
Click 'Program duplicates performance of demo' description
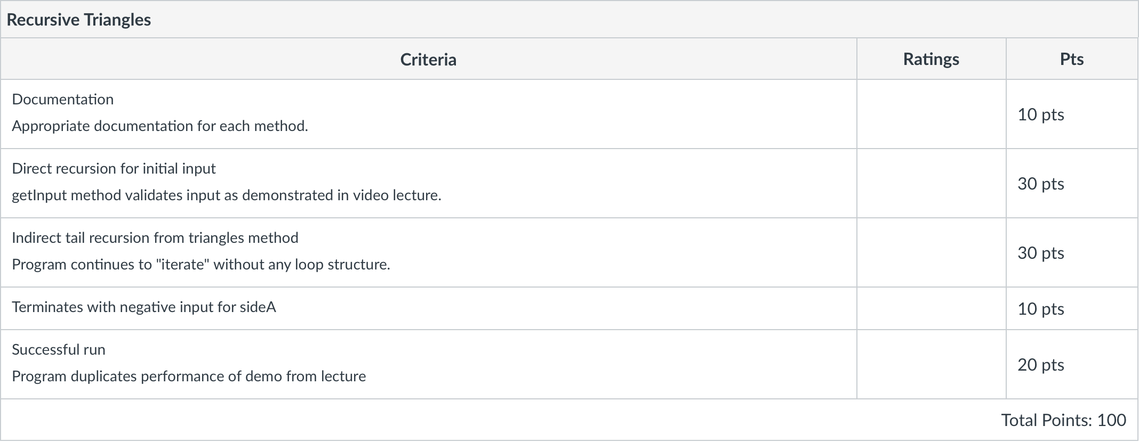pyautogui.click(x=189, y=376)
